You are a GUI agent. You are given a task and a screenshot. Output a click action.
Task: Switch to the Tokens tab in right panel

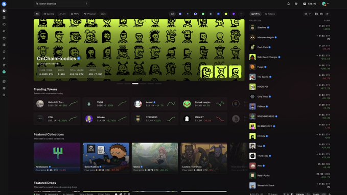pos(270,14)
